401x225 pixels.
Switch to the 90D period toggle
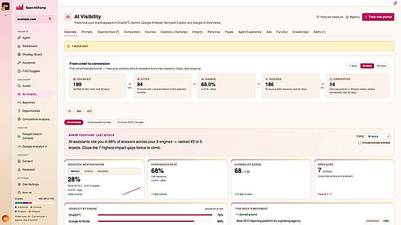(x=90, y=111)
